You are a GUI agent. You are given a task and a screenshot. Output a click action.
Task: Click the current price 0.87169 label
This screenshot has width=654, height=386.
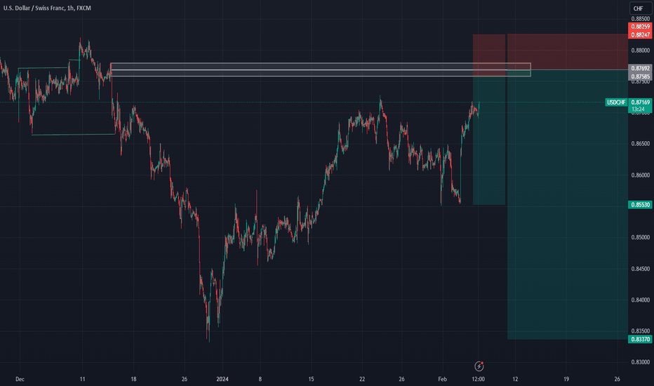point(640,102)
